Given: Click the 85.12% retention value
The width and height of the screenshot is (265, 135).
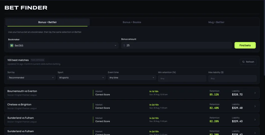Looking at the screenshot, I should click(214, 95).
